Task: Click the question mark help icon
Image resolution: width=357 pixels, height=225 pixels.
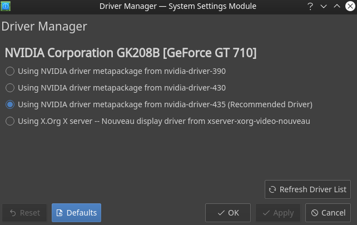Action: 310,6
